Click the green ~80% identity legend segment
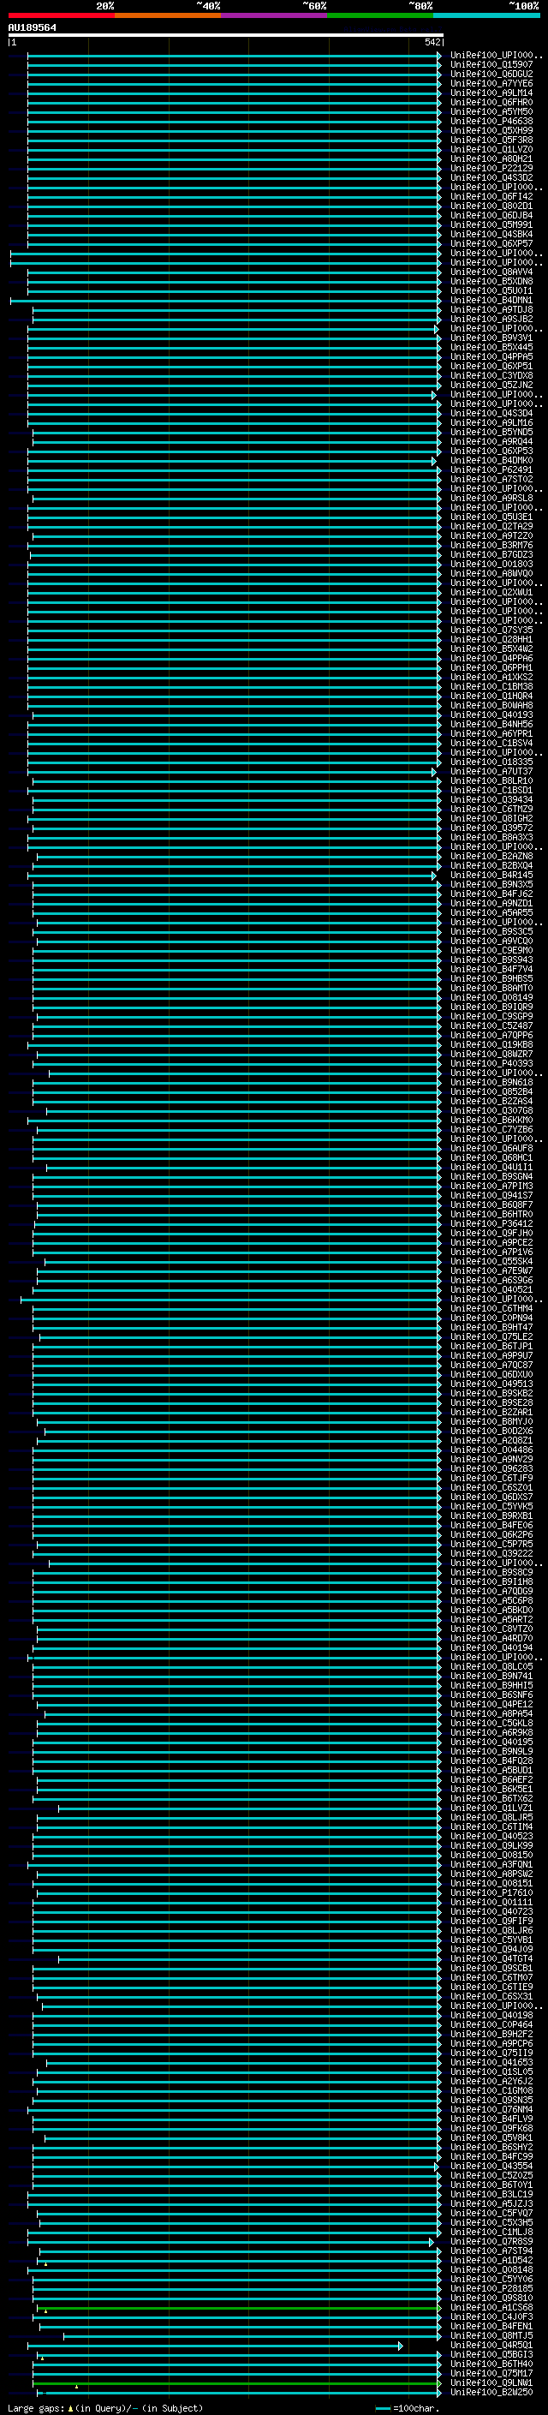548x2415 pixels. click(380, 16)
